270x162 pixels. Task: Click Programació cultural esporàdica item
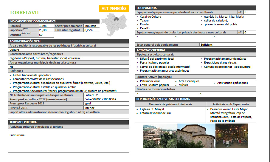pos(61,83)
